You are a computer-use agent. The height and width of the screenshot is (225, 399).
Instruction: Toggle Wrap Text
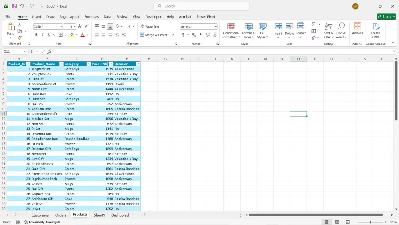150,26
